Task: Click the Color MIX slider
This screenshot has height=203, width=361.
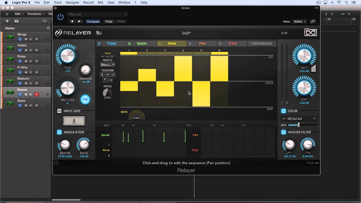Action: coord(303,125)
